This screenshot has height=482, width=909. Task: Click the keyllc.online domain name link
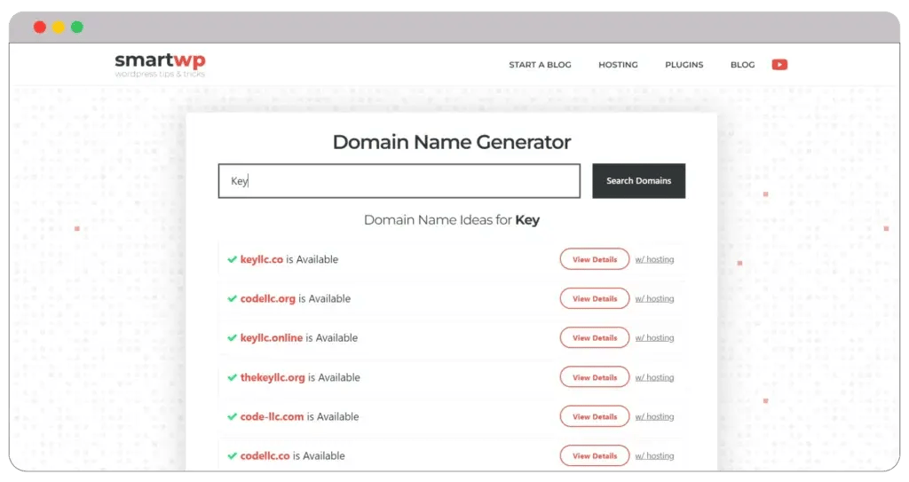pyautogui.click(x=272, y=338)
